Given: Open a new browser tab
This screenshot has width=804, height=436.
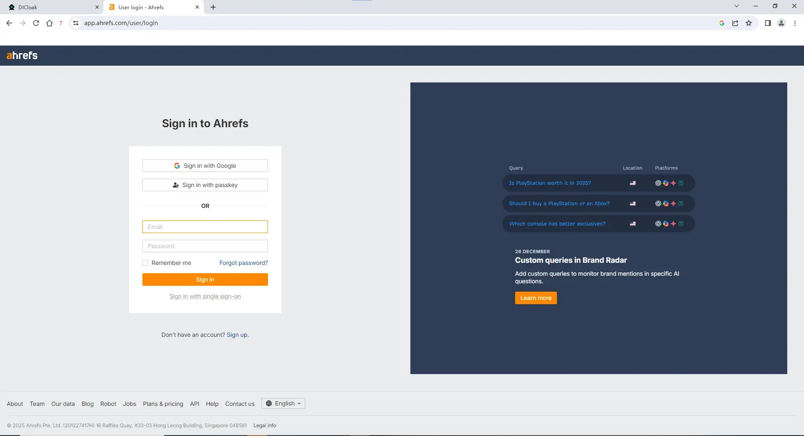Looking at the screenshot, I should 213,7.
